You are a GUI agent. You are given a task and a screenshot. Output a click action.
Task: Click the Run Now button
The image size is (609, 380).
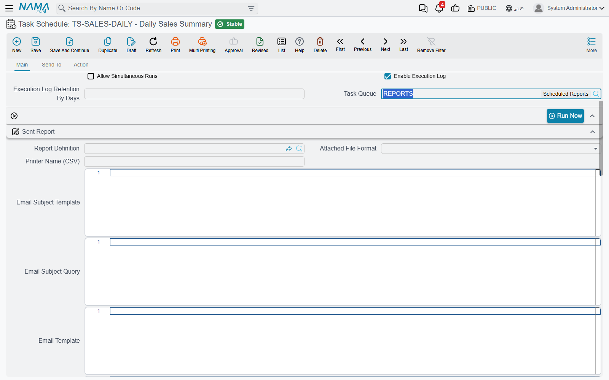click(x=565, y=116)
